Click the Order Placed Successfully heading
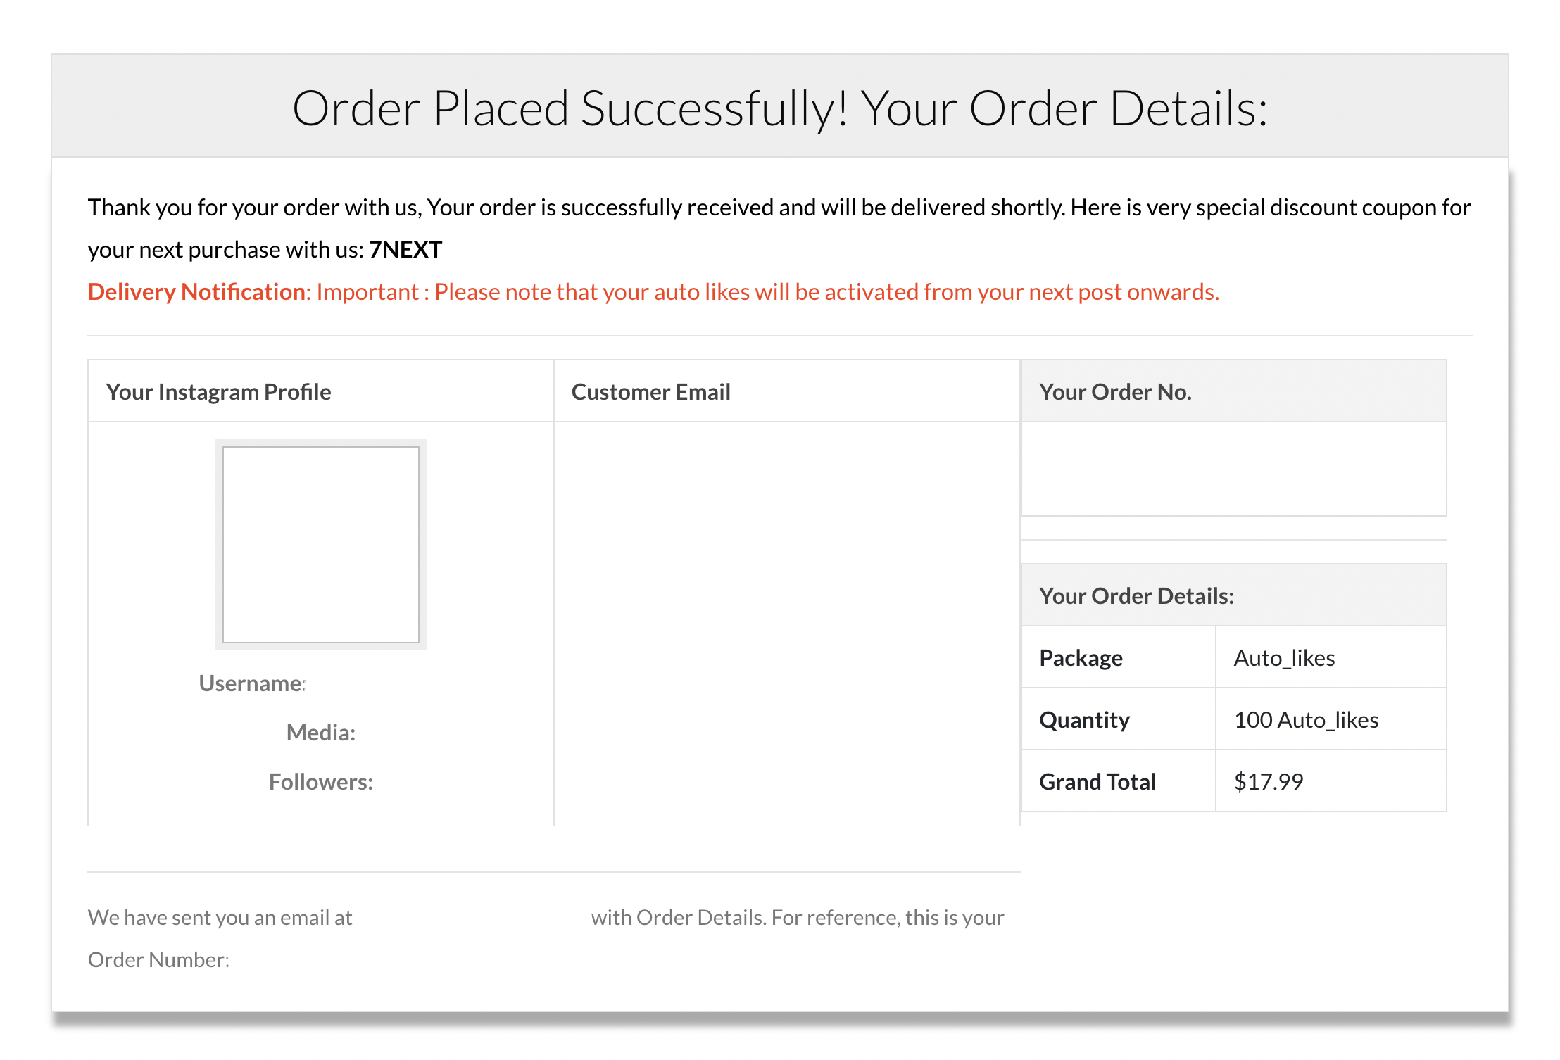Viewport: 1560px width, 1060px height. coord(780,108)
